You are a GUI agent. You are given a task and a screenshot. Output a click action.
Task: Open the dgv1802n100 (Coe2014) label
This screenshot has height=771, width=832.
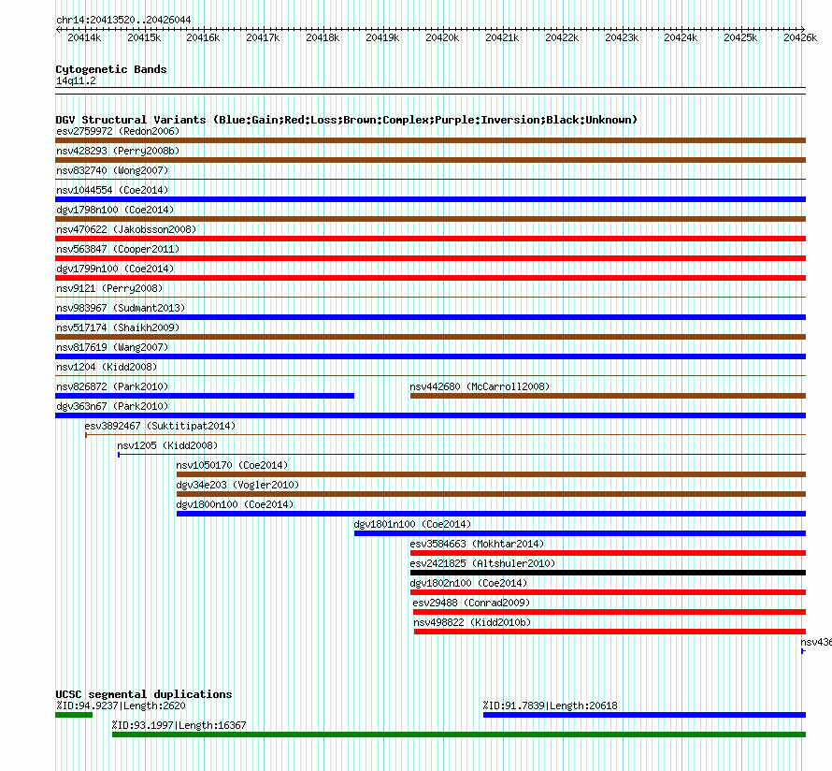pos(468,583)
